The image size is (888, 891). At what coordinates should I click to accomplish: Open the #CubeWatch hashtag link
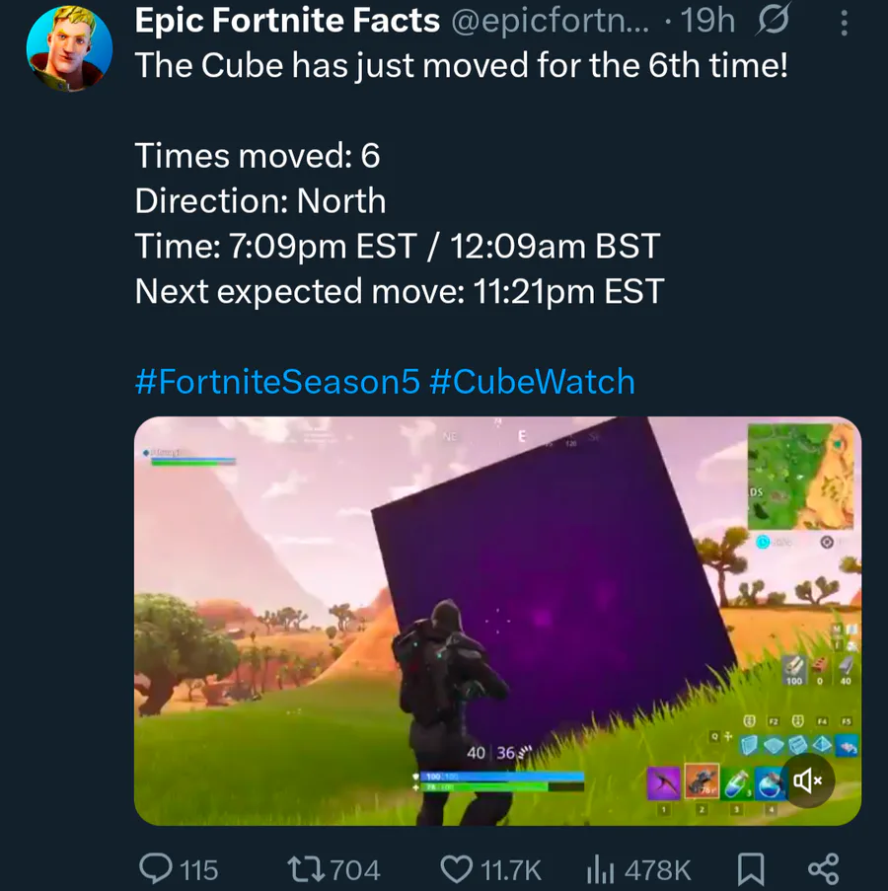[x=533, y=381]
